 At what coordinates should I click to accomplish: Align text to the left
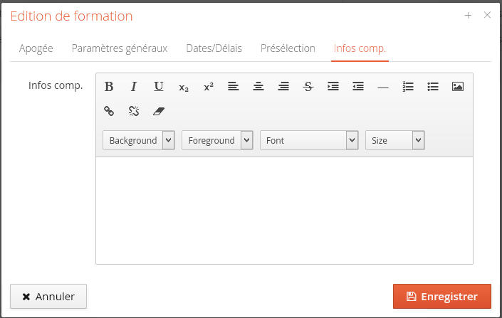pyautogui.click(x=234, y=87)
